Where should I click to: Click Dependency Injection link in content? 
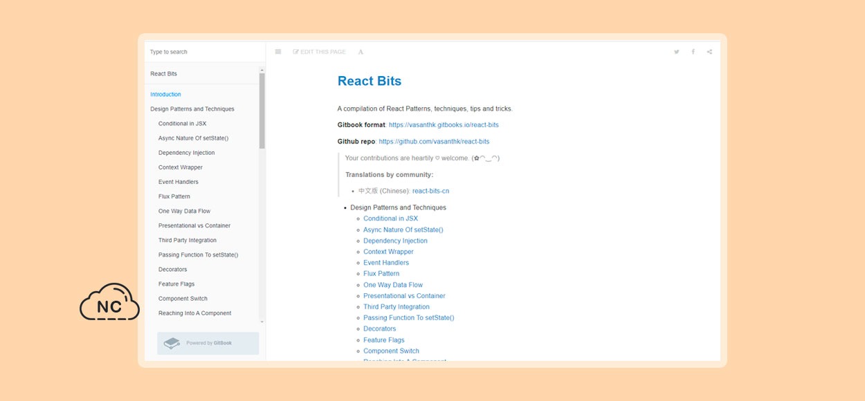pyautogui.click(x=395, y=241)
